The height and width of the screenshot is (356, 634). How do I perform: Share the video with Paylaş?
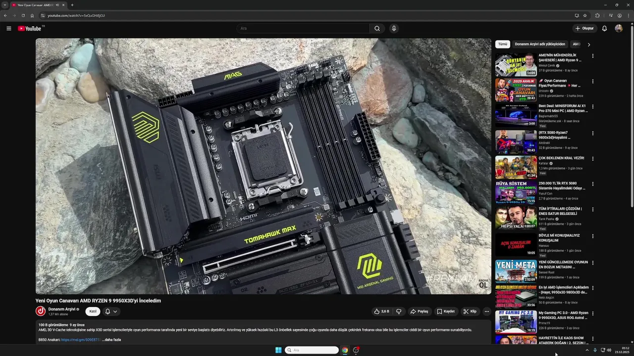(x=419, y=311)
